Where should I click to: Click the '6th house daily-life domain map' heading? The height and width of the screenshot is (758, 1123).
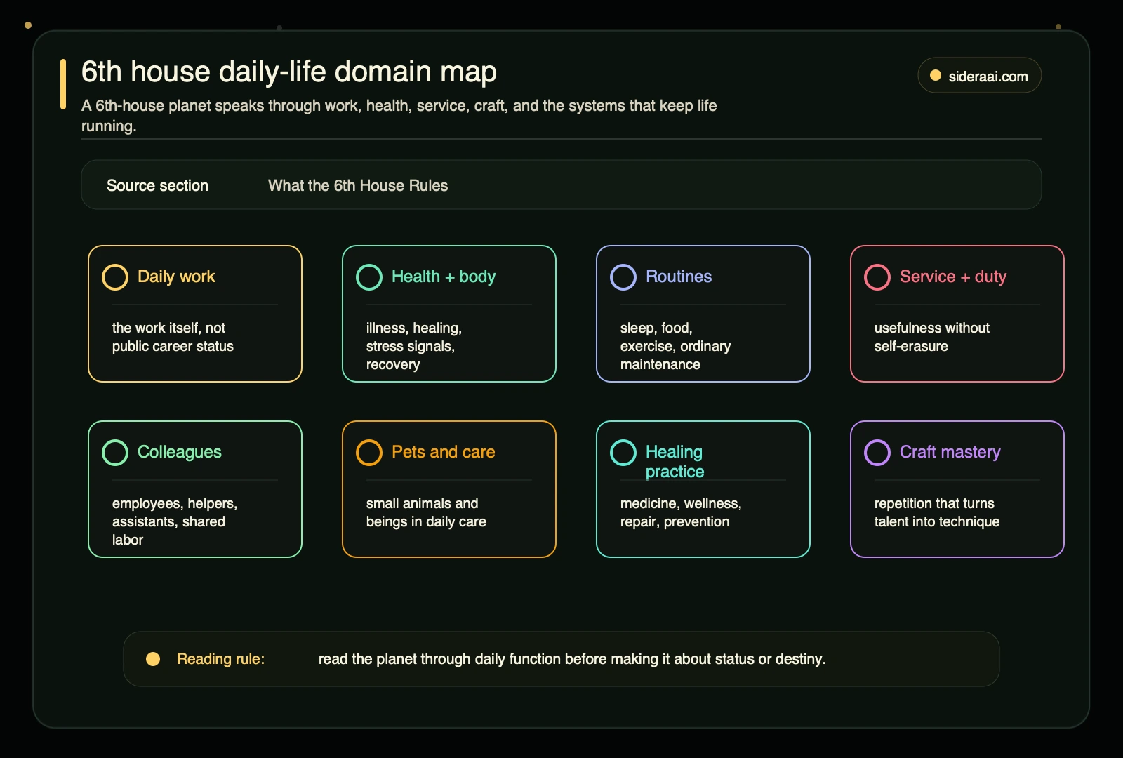click(289, 72)
